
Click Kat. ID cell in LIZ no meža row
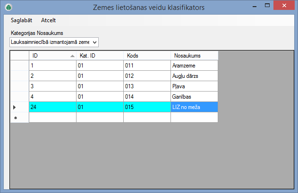(100, 107)
